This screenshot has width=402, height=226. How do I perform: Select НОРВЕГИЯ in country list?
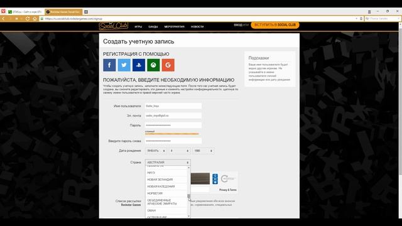(166, 193)
